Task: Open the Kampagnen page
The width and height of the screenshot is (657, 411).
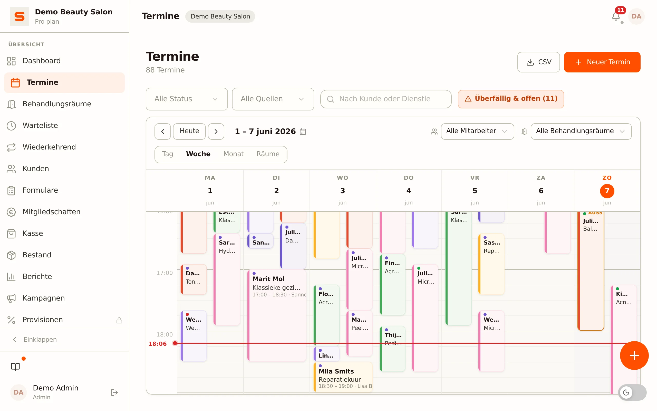Action: 64,298
